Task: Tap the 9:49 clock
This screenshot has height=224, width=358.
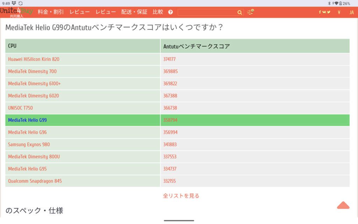Action: (x=6, y=3)
